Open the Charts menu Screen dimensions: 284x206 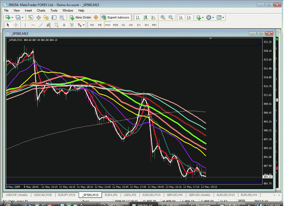[41, 10]
